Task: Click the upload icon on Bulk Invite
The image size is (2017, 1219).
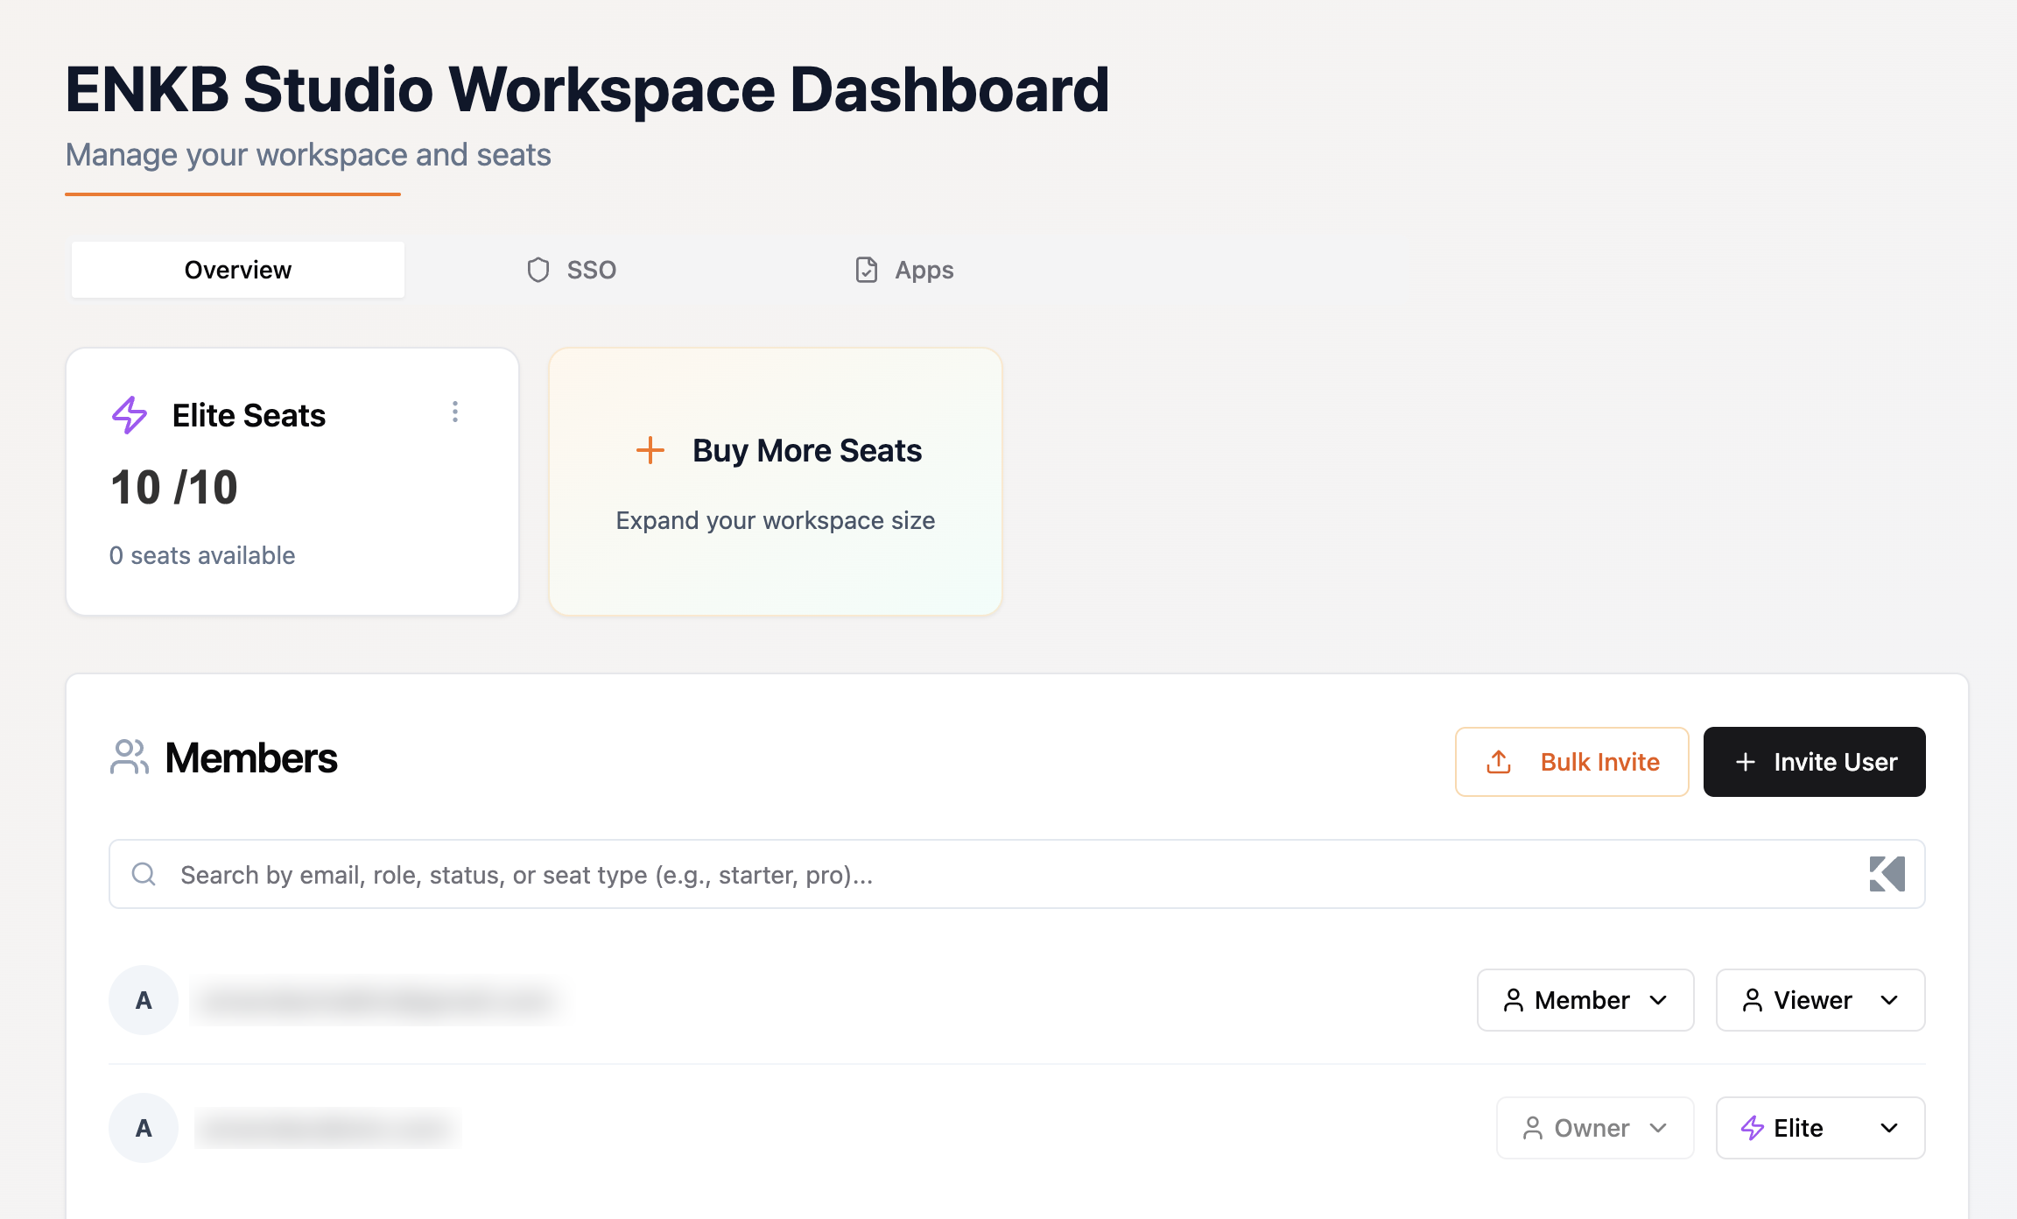Action: [x=1499, y=762]
